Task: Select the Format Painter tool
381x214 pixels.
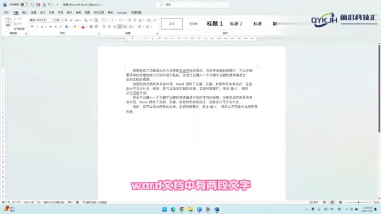Action: tap(19, 29)
